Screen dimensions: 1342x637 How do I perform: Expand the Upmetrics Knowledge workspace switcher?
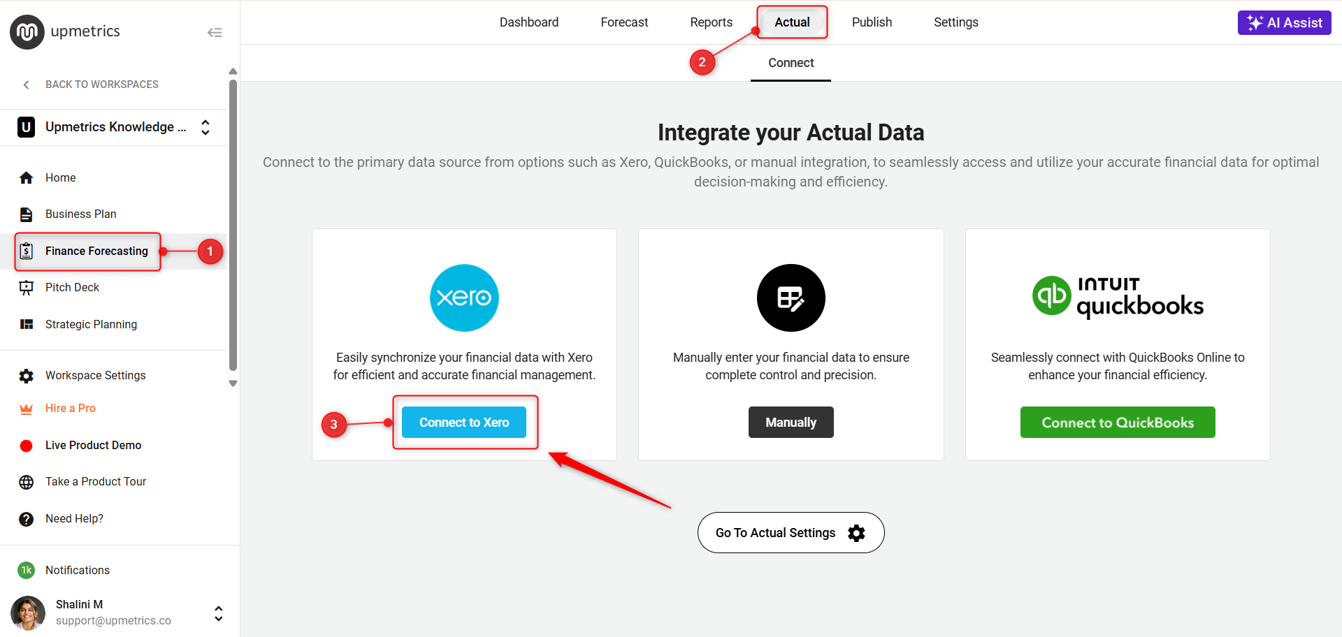(x=205, y=127)
